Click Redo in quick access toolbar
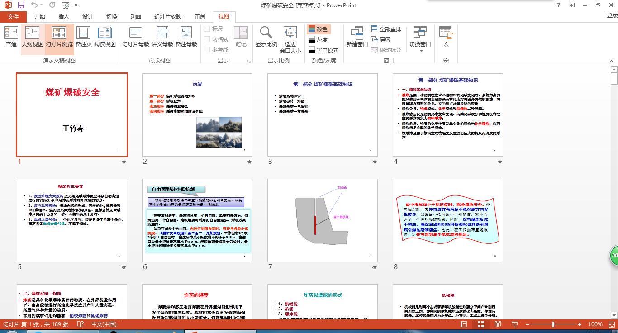 [52, 5]
